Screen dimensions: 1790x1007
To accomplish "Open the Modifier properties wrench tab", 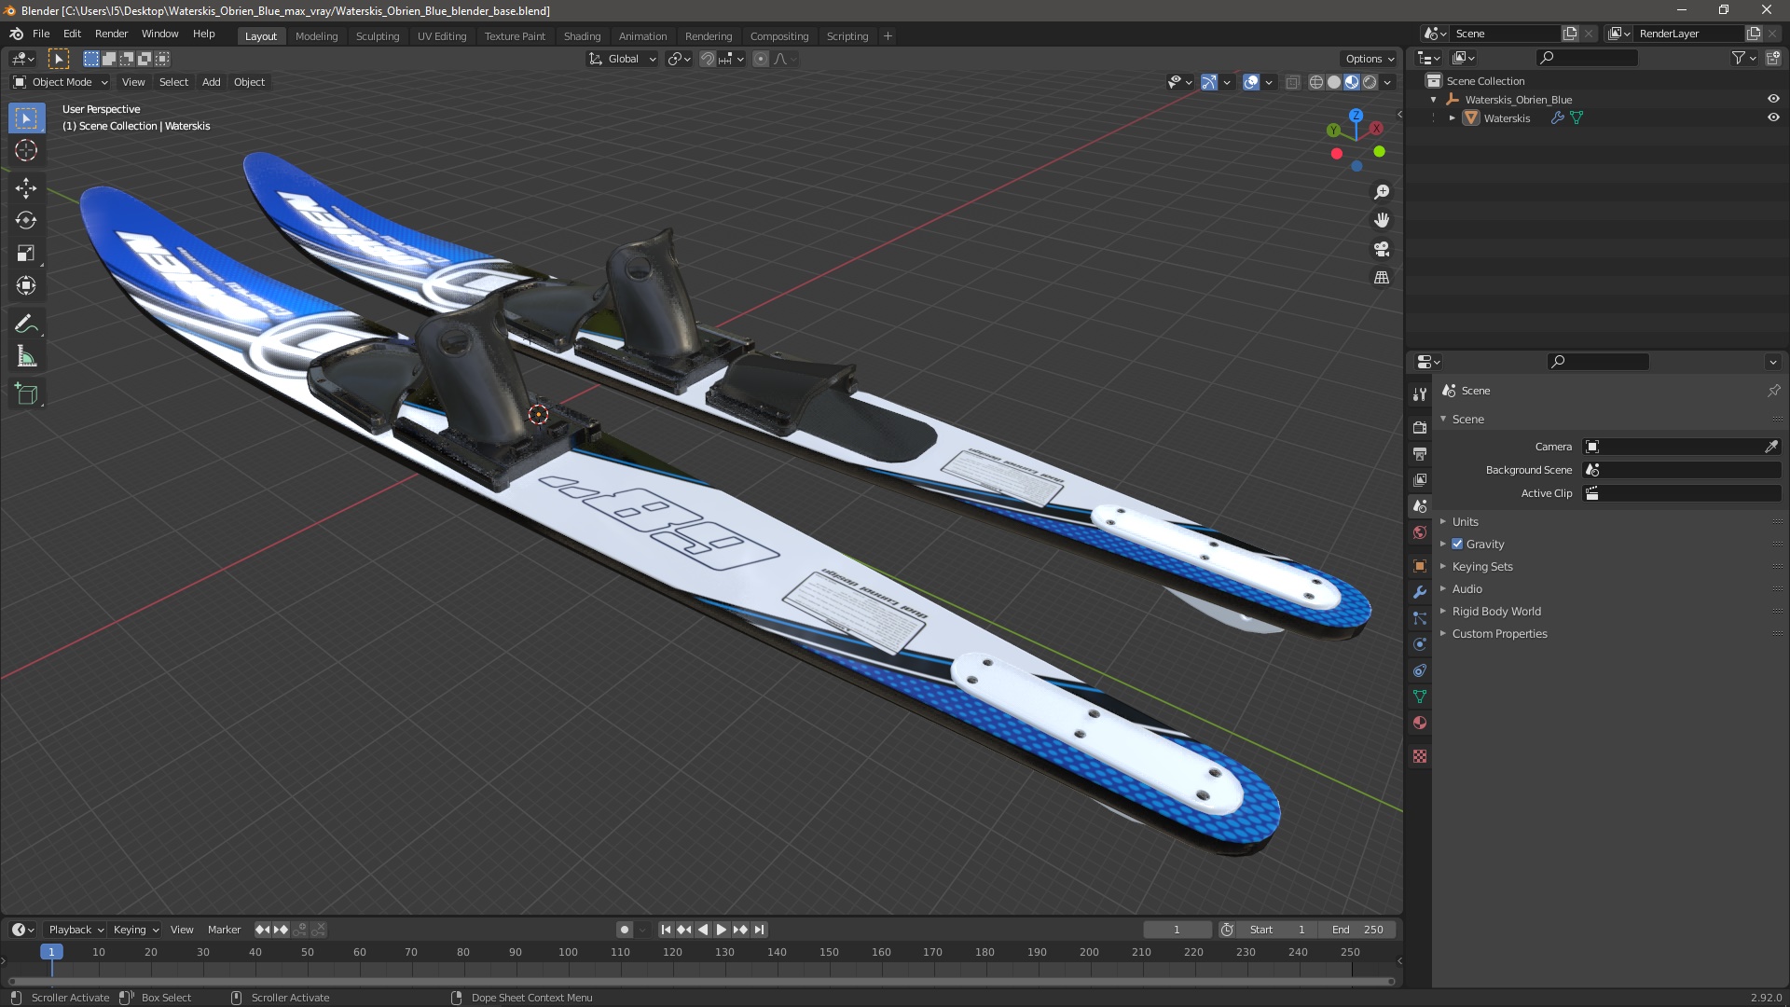I will (1420, 592).
